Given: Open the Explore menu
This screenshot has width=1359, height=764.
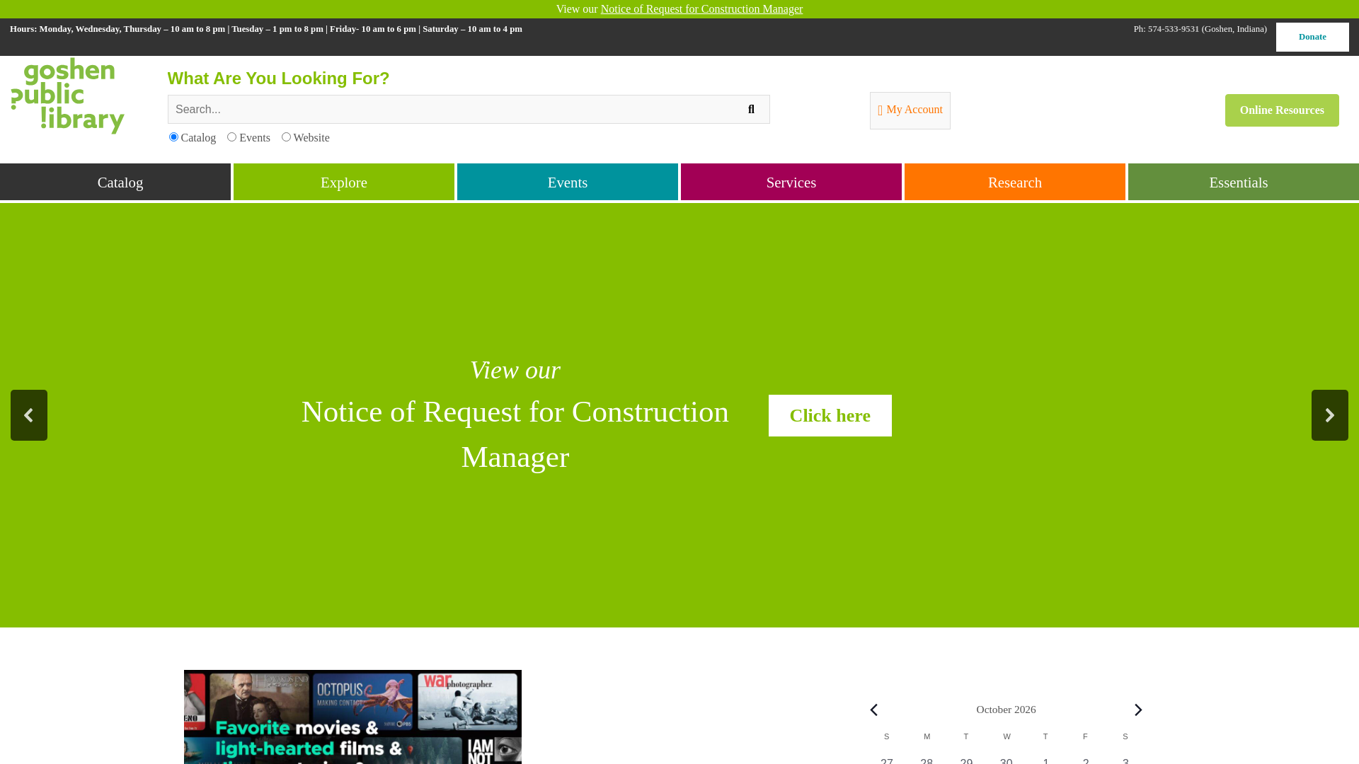Looking at the screenshot, I should click(344, 183).
